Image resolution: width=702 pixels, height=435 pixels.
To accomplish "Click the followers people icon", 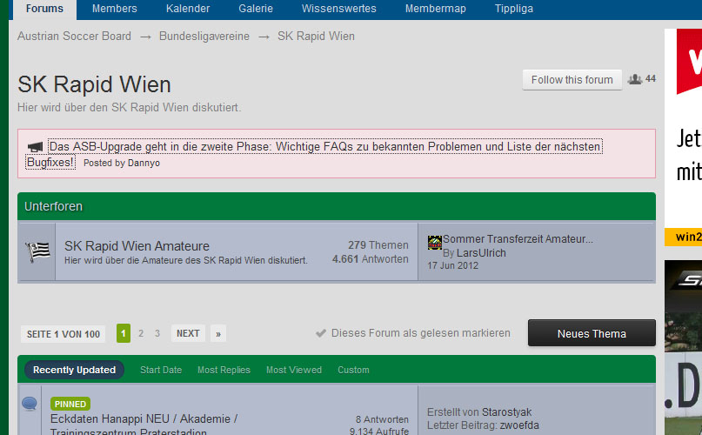I will tap(634, 79).
